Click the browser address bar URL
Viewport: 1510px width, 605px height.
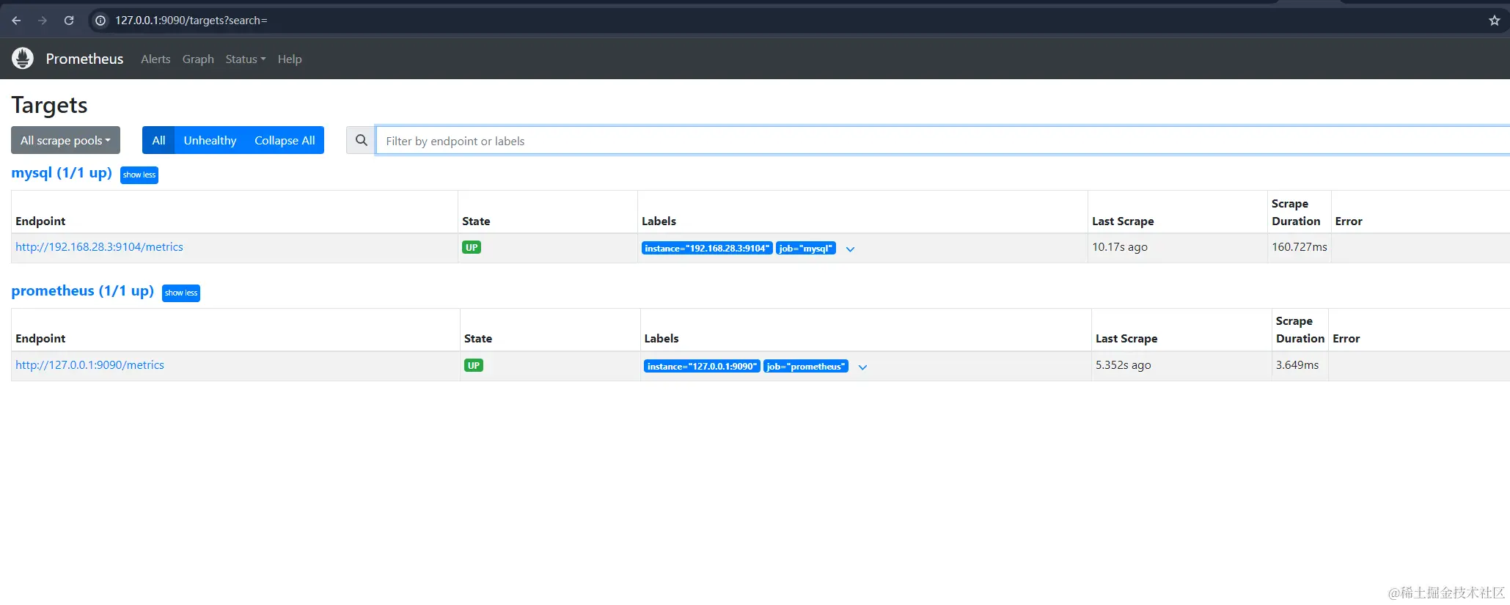click(191, 21)
